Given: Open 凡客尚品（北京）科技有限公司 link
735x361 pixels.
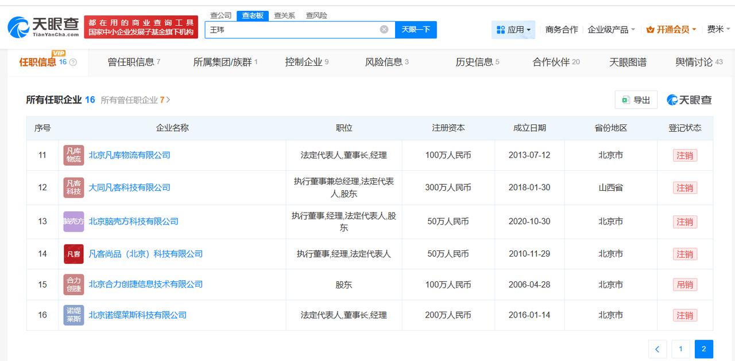Looking at the screenshot, I should pyautogui.click(x=146, y=254).
